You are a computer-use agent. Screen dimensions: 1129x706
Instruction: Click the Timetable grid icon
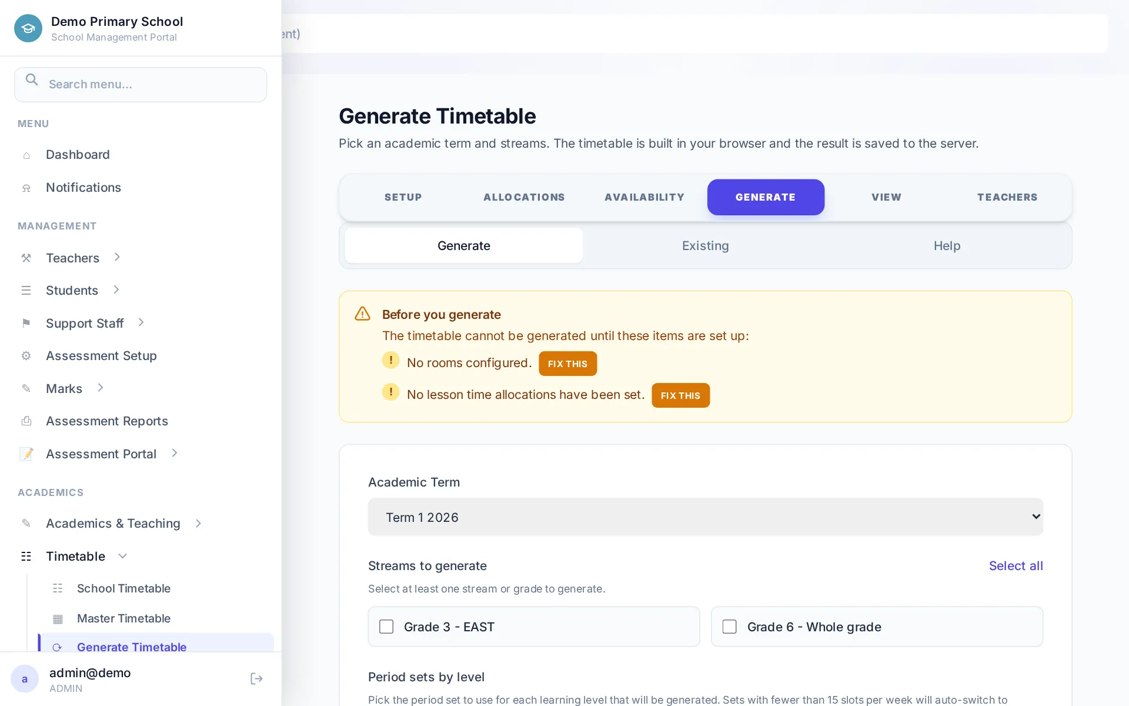[26, 556]
